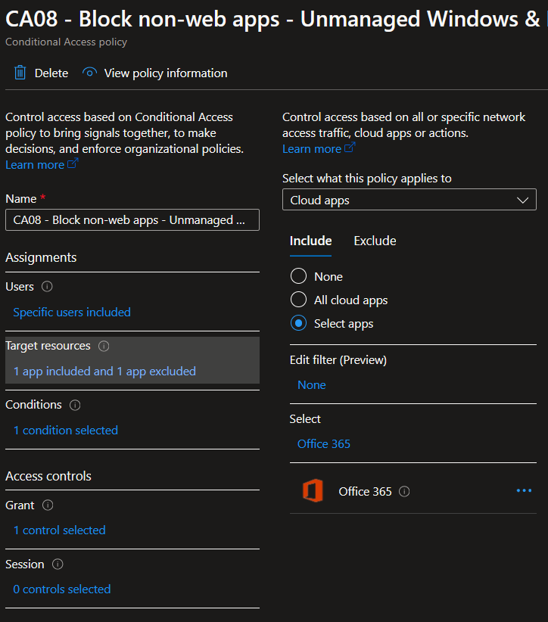
Task: Click info icon next to Conditions
Action: point(75,405)
